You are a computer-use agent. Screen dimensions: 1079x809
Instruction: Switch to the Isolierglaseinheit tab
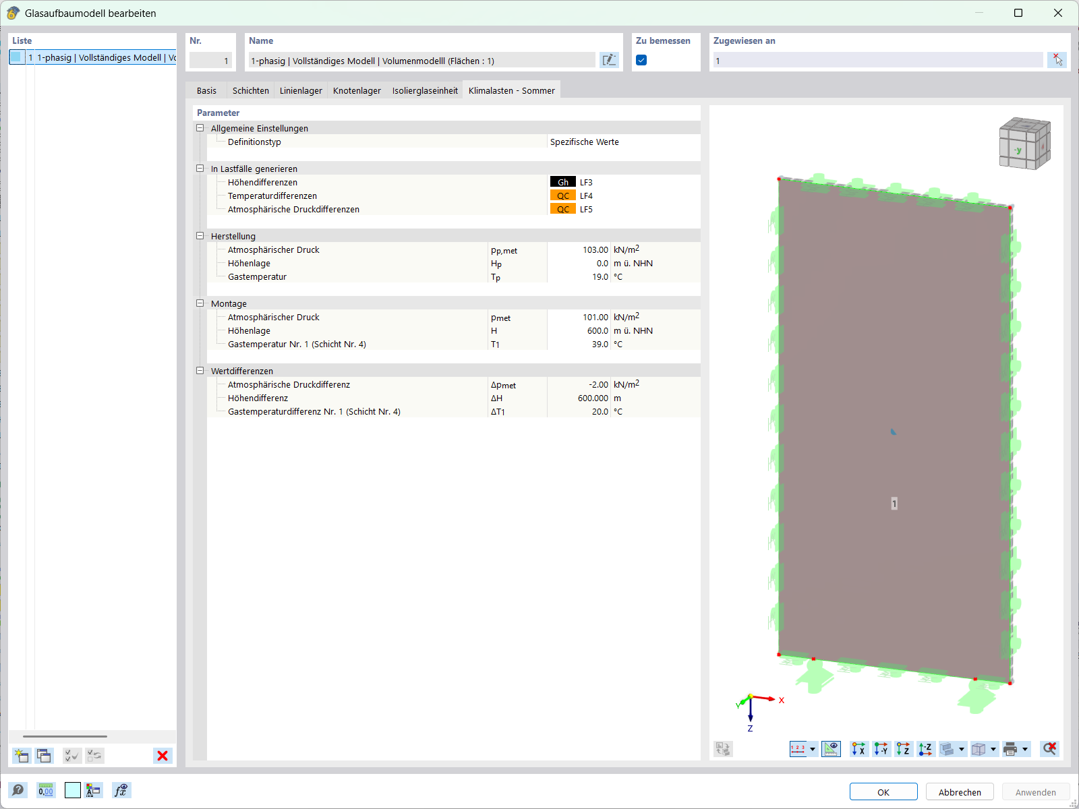(x=425, y=90)
